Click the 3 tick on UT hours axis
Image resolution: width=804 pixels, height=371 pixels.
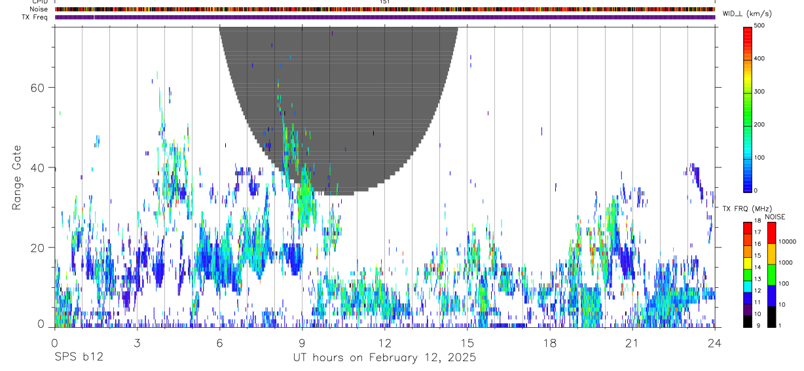click(137, 344)
